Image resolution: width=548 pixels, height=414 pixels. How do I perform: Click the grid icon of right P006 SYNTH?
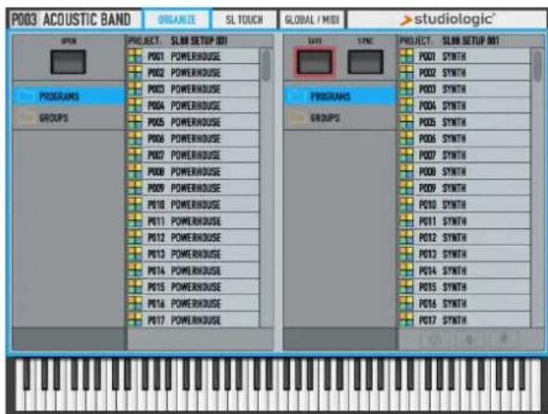click(x=406, y=139)
